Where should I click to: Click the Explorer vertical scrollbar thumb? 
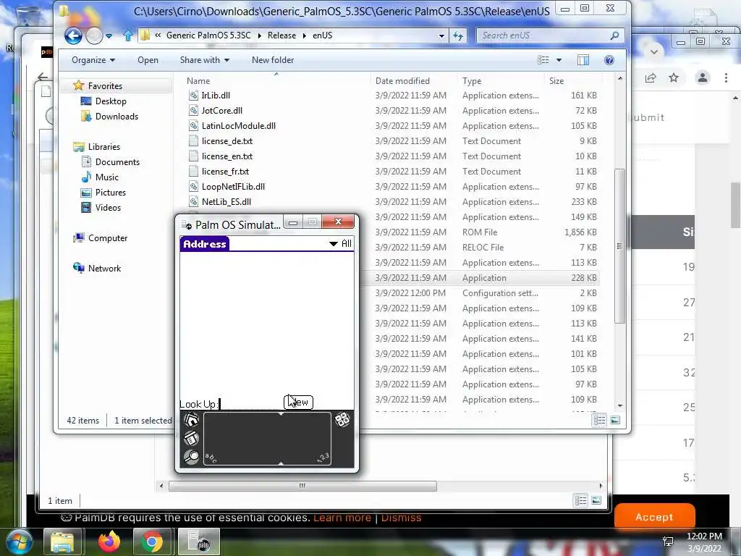pyautogui.click(x=619, y=246)
